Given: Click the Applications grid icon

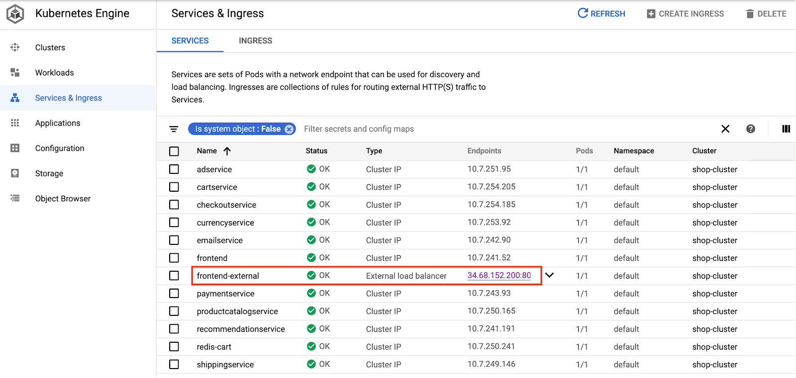Looking at the screenshot, I should click(15, 123).
